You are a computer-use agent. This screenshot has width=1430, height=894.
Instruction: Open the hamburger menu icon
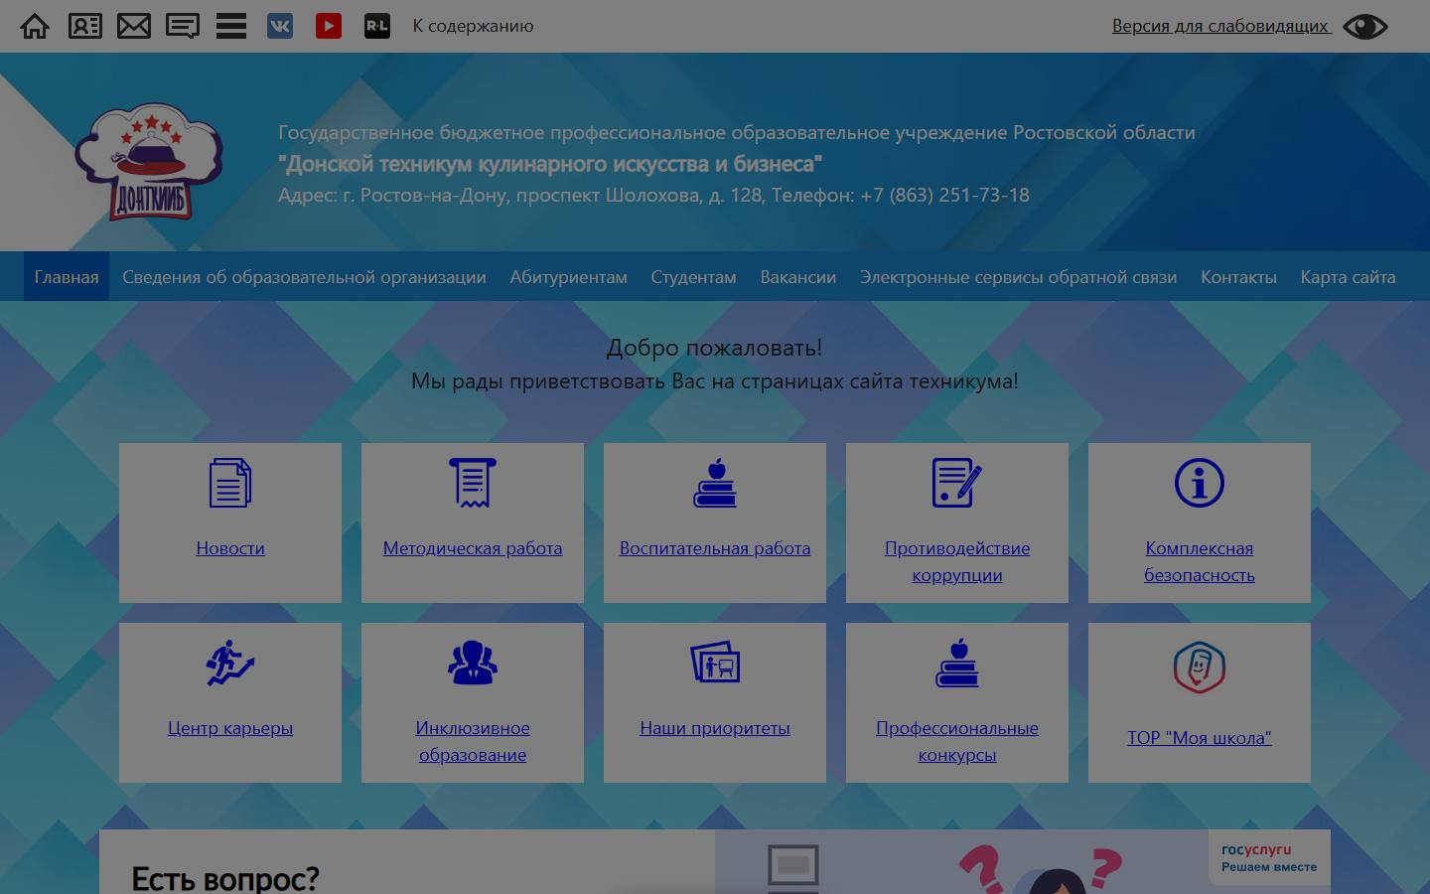pos(231,26)
